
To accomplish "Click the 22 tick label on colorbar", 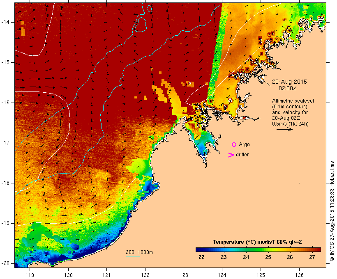I will point(202,257).
